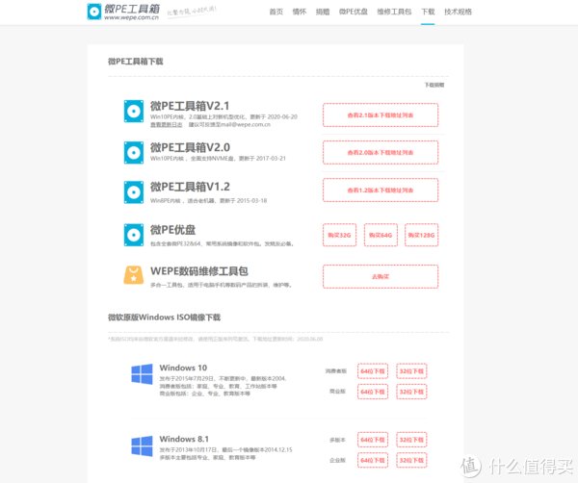Click the WEPE数码维修工具包 title
This screenshot has width=578, height=483.
coord(199,271)
